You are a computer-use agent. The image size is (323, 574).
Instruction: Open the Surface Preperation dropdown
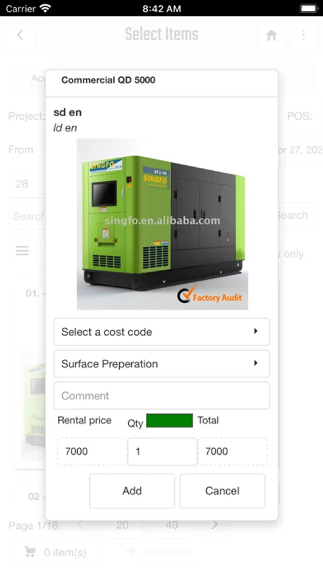point(162,364)
